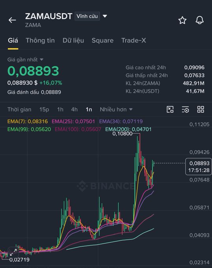Screen dimensions: 212x268
Task: Open indicator settings icon
Action: (x=185, y=110)
